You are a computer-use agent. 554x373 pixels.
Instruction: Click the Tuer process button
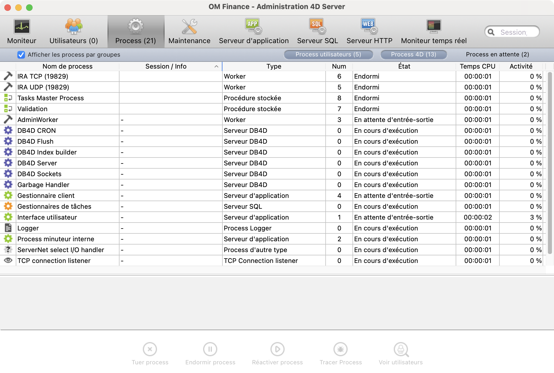(150, 354)
